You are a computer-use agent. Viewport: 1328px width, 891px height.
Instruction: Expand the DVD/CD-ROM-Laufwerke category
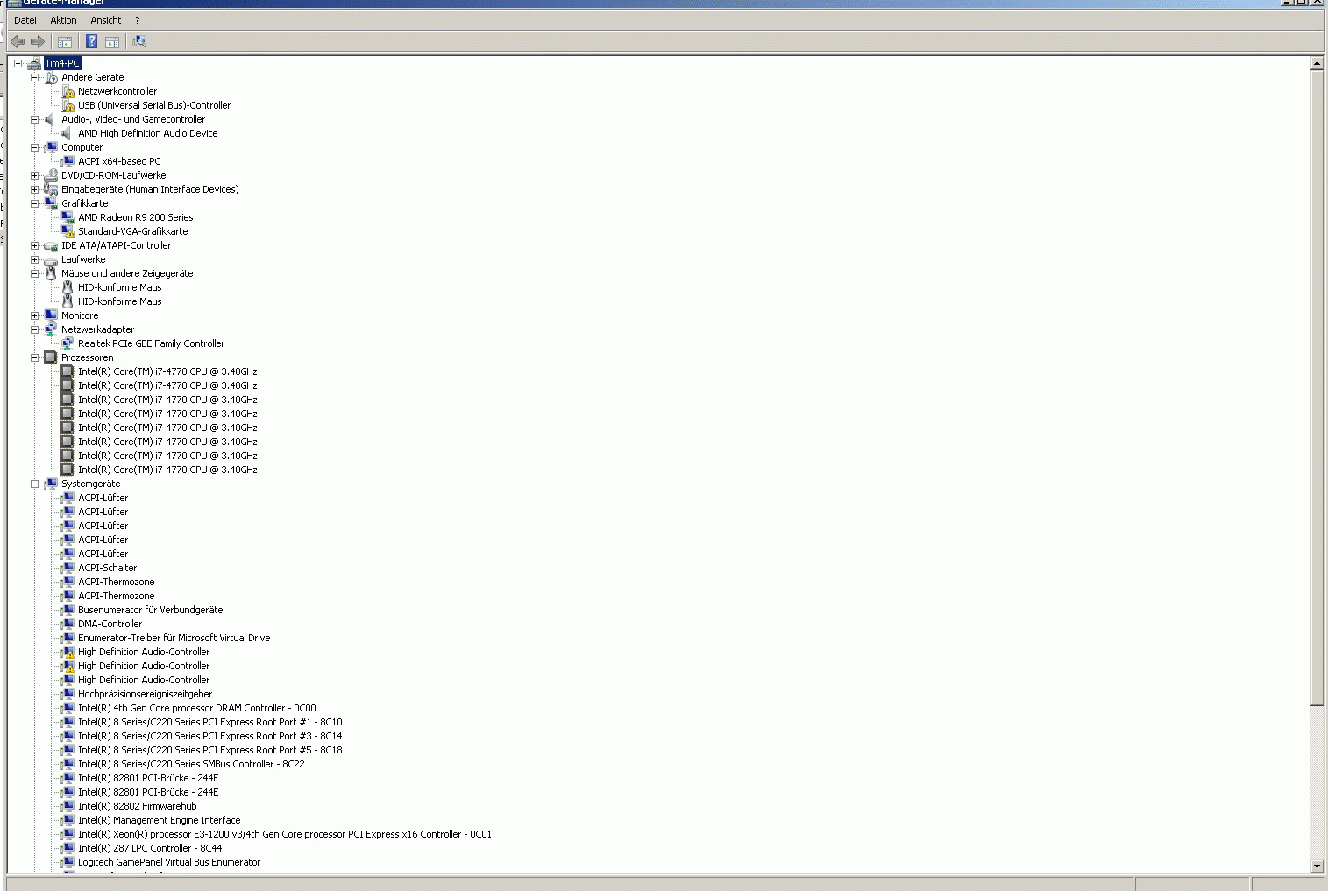34,175
